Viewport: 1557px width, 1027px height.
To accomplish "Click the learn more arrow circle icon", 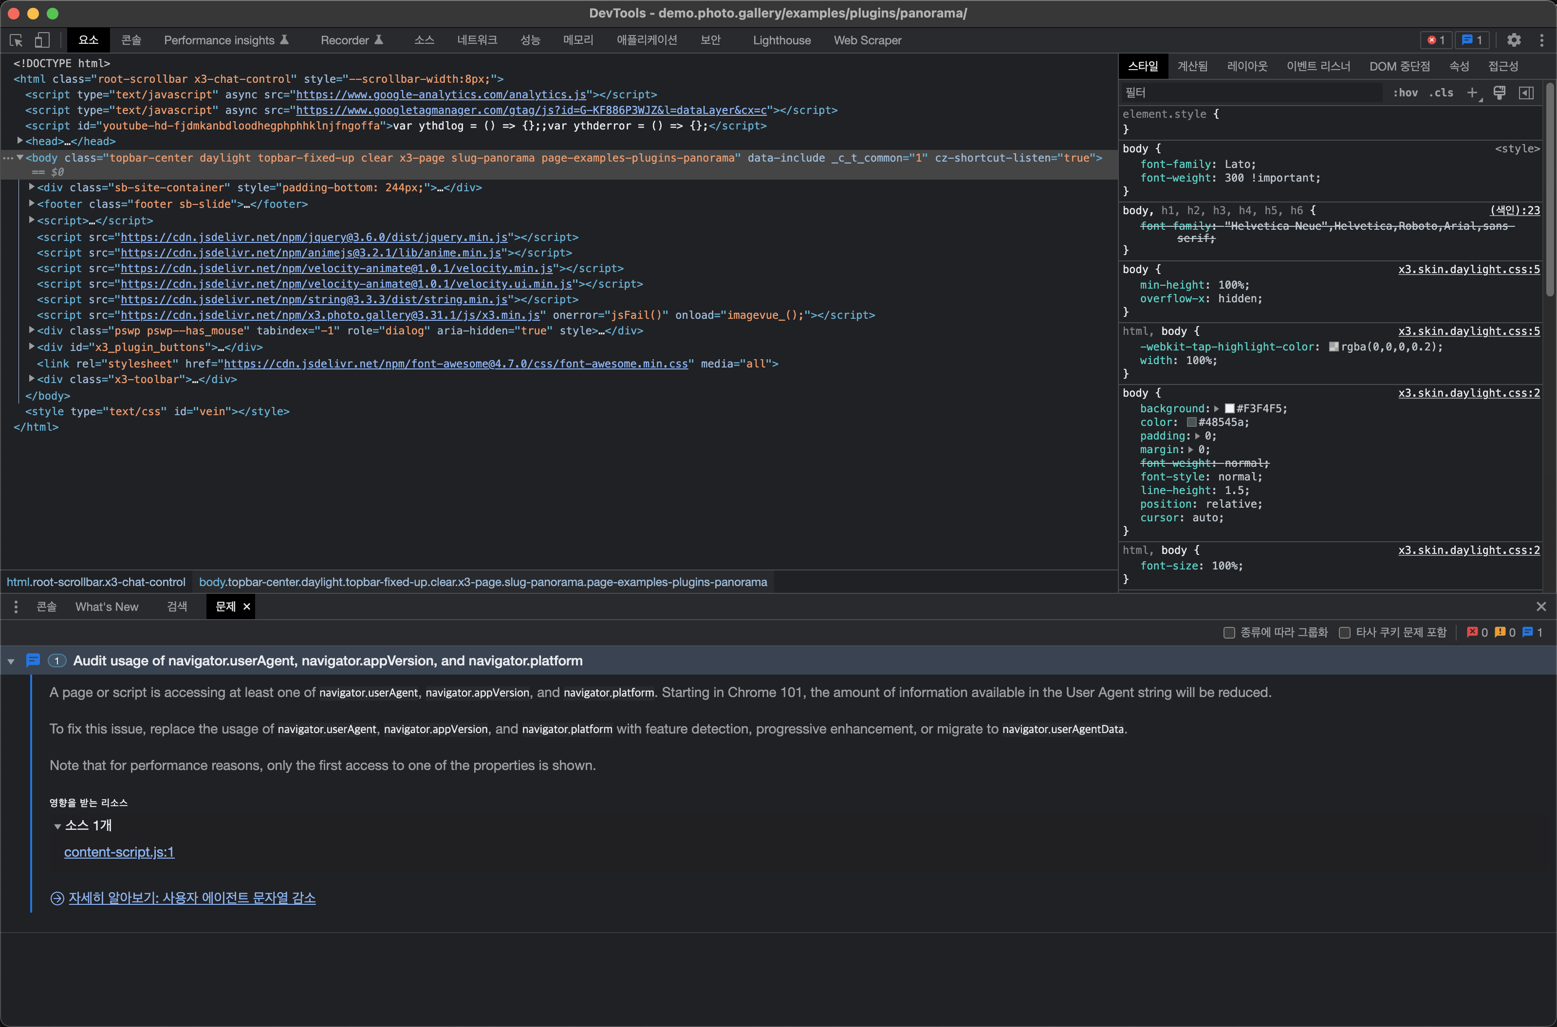I will pos(57,898).
